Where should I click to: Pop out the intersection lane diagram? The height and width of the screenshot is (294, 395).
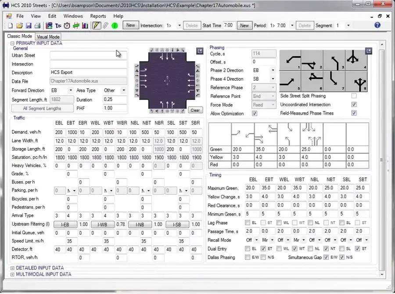click(x=200, y=51)
